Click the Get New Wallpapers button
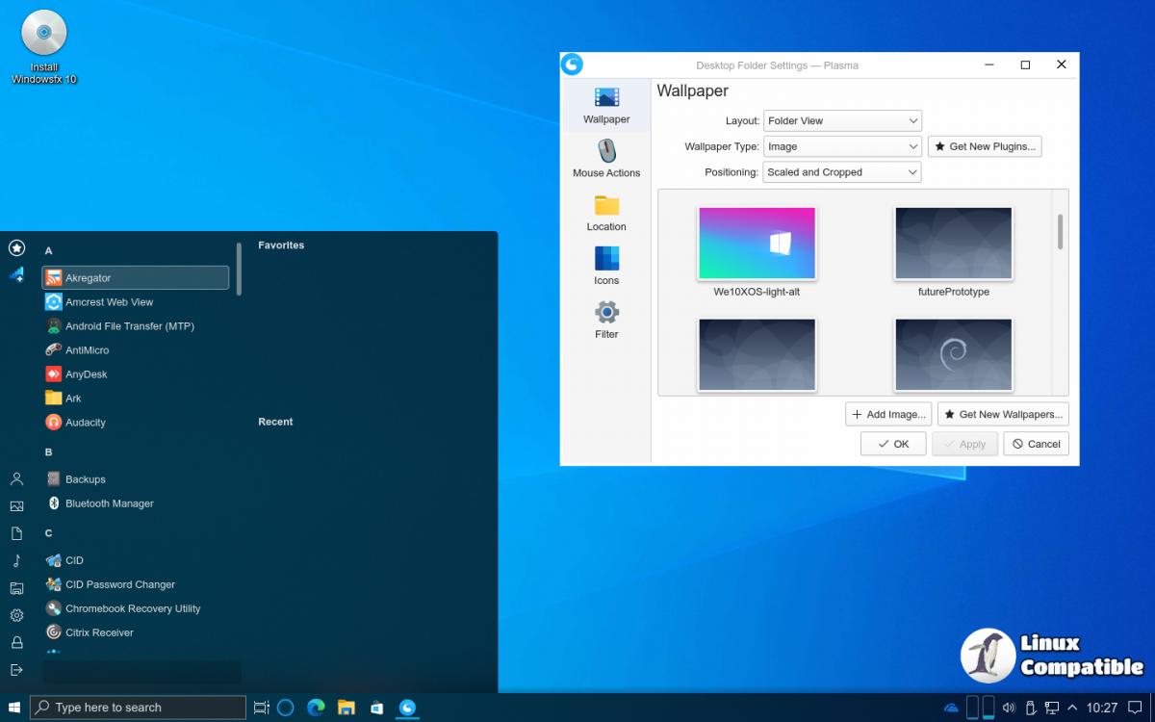Screen dimensions: 1155x722 pos(1003,414)
